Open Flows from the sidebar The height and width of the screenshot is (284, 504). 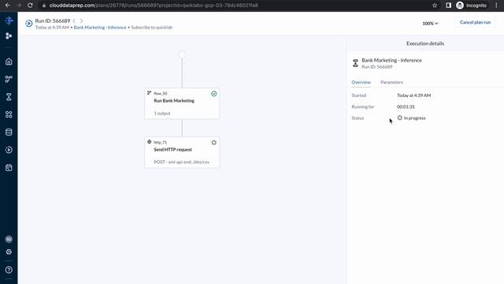(9, 79)
